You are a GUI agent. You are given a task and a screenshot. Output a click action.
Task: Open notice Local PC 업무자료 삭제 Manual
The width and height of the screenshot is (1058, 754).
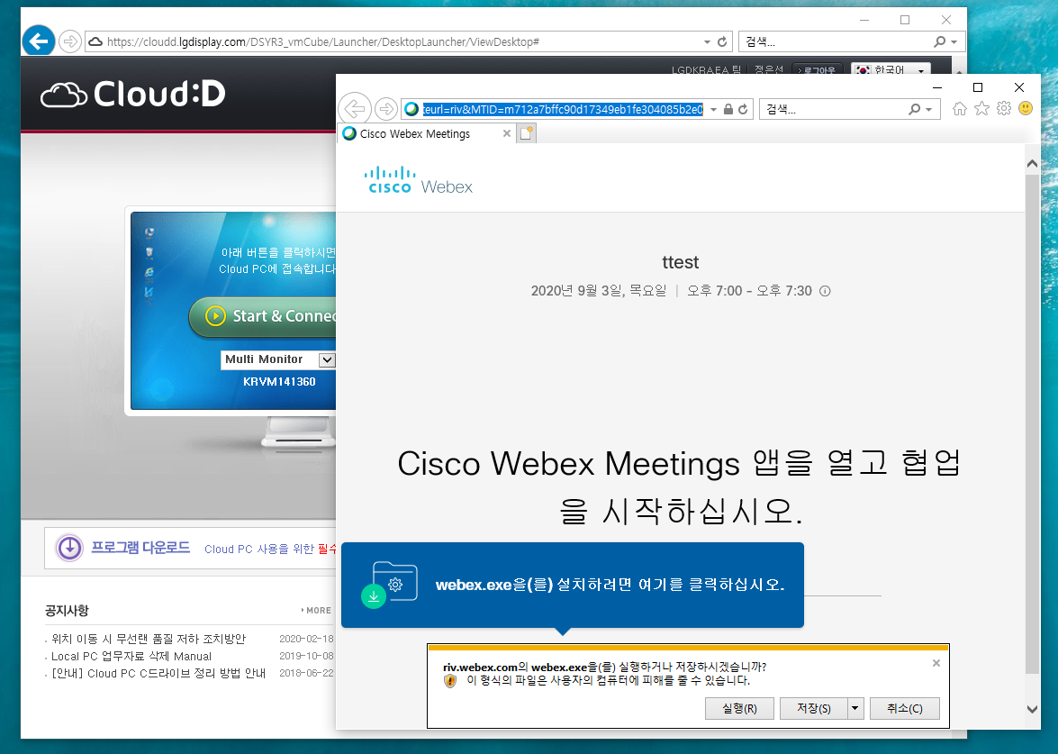point(131,656)
